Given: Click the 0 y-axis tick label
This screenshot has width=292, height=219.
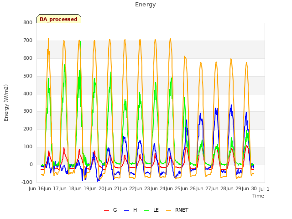Looking at the screenshot, I should 31,165.
